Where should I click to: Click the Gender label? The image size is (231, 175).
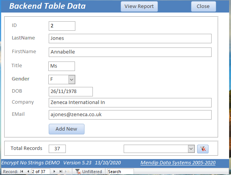point(21,79)
